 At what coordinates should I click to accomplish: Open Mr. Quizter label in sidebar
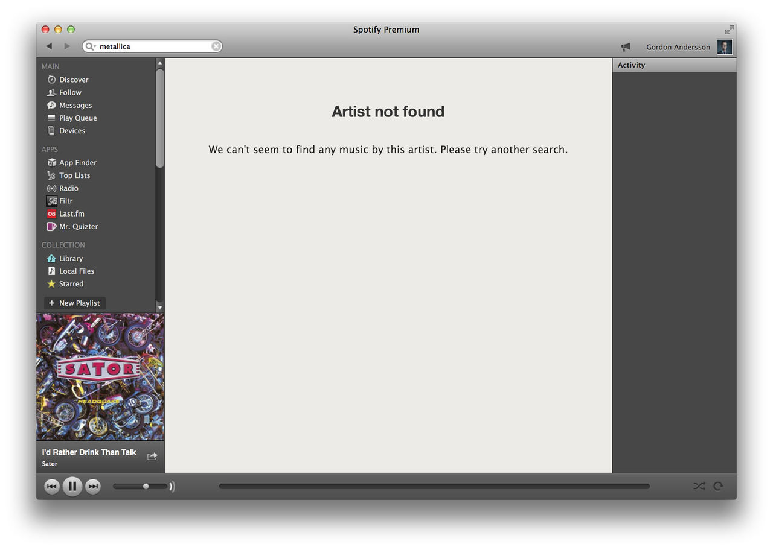click(x=79, y=227)
